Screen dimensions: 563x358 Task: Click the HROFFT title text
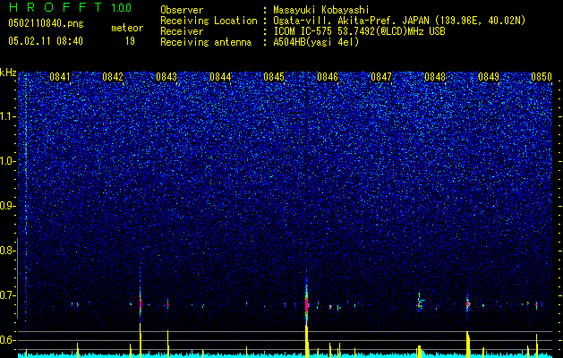56,7
